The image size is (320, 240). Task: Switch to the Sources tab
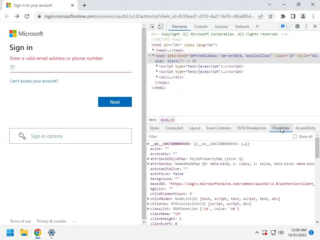click(221, 27)
